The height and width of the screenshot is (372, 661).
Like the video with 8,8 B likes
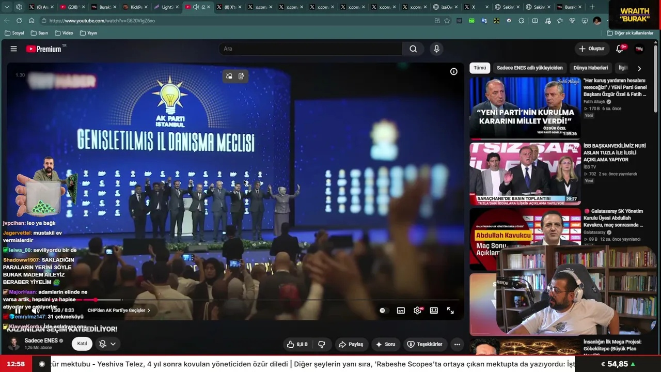(x=297, y=344)
